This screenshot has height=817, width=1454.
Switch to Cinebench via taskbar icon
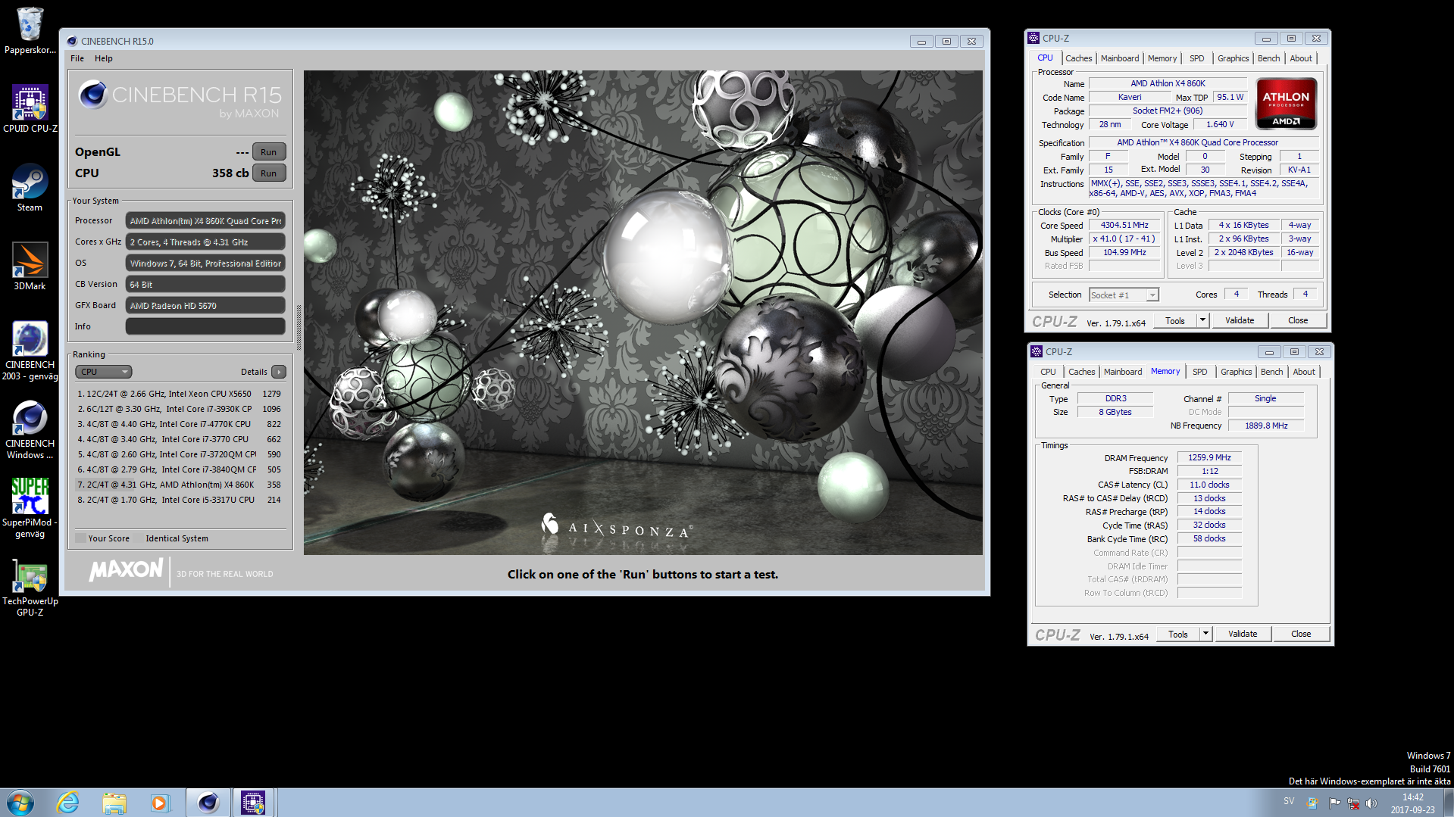click(208, 802)
